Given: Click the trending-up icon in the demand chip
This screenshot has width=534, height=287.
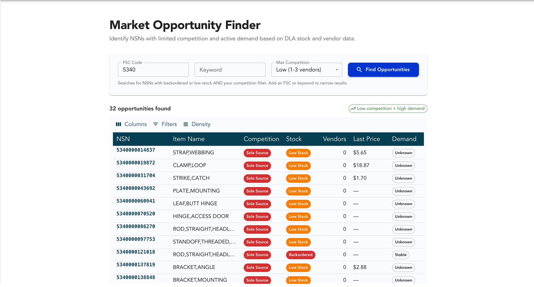Looking at the screenshot, I should 353,109.
